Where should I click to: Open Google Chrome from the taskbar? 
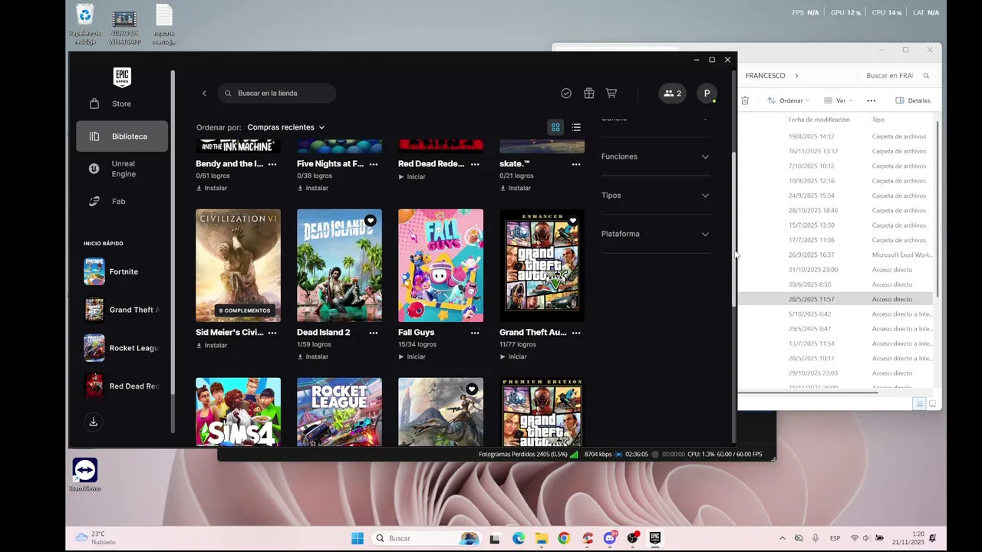tap(564, 538)
